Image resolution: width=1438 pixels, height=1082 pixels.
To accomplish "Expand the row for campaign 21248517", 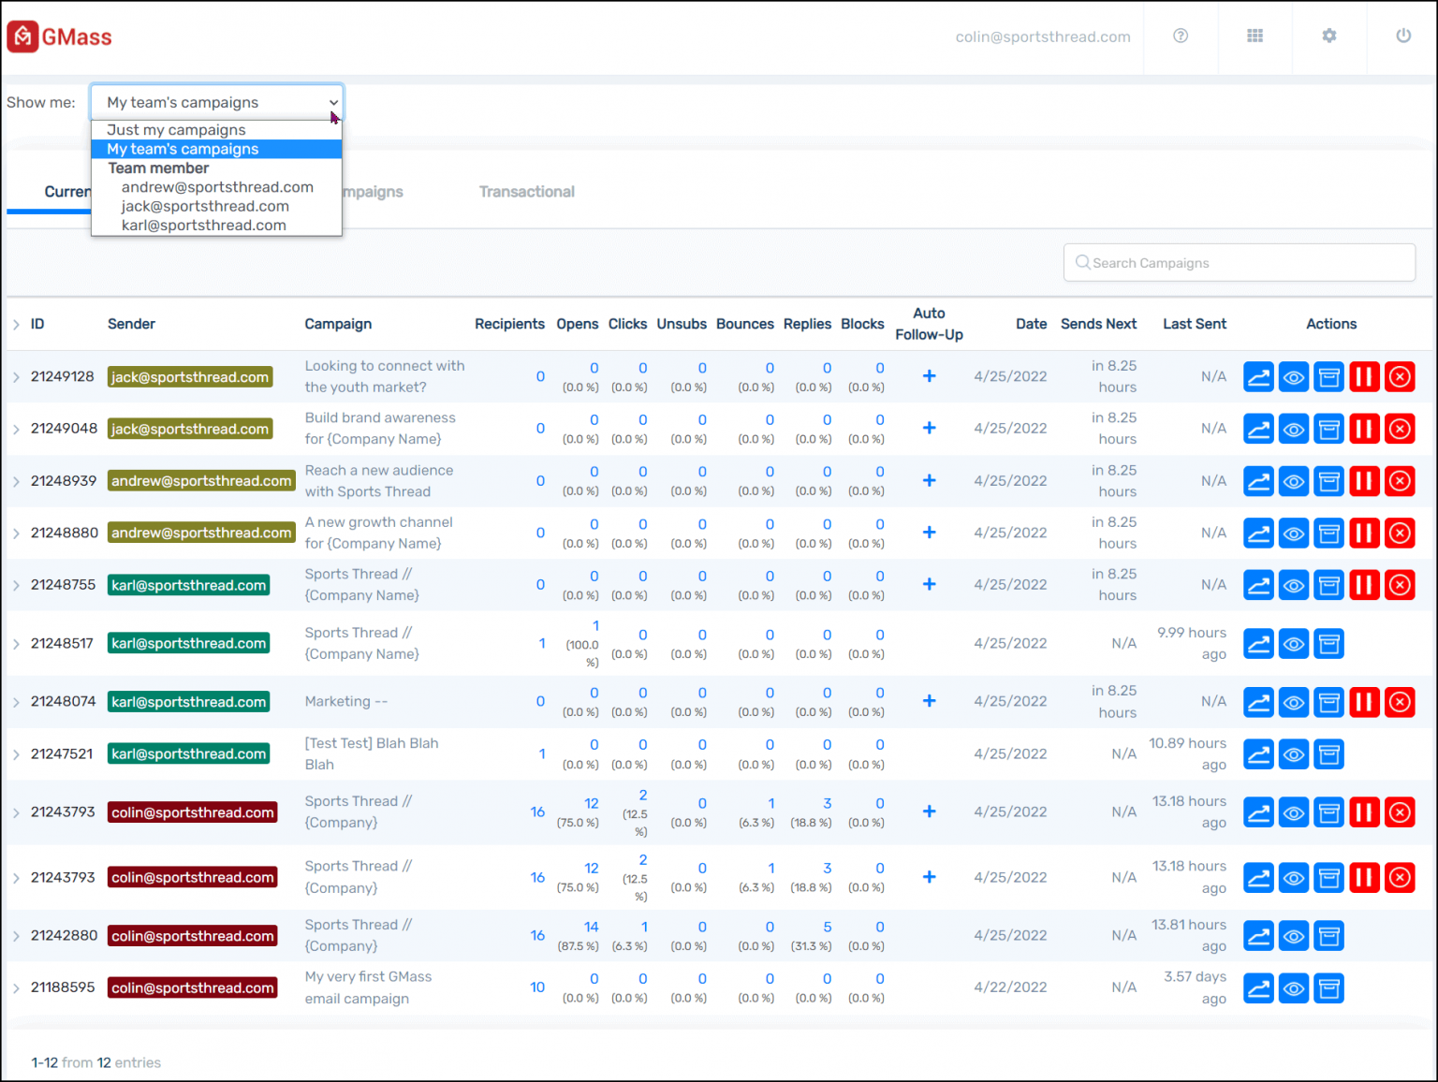I will click(15, 643).
